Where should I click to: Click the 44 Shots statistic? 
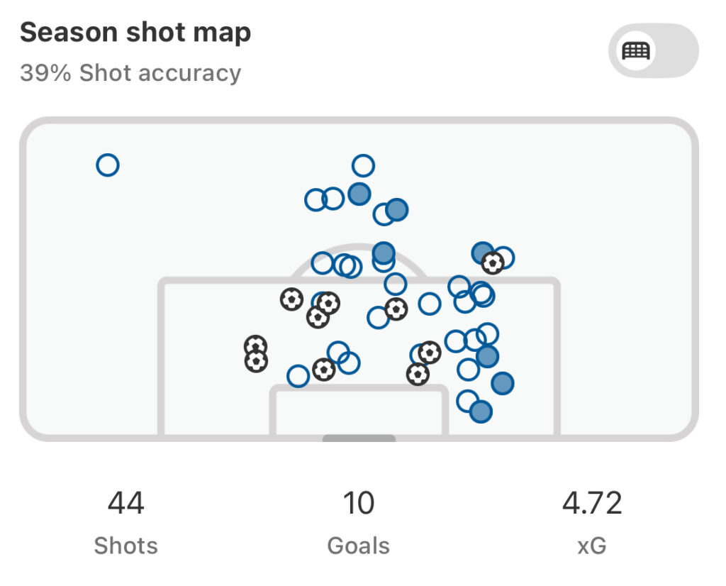click(126, 522)
